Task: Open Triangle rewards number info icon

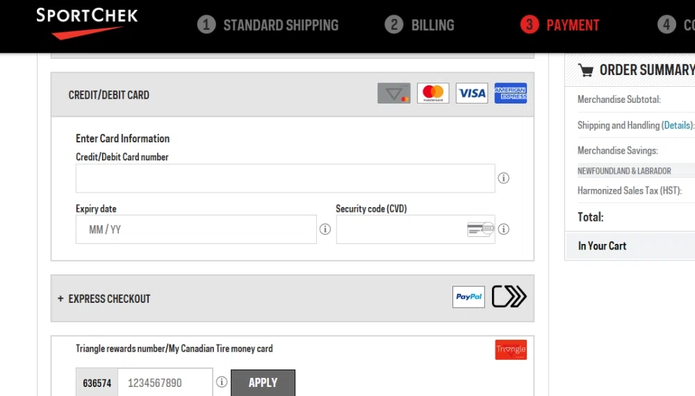Action: click(x=222, y=382)
